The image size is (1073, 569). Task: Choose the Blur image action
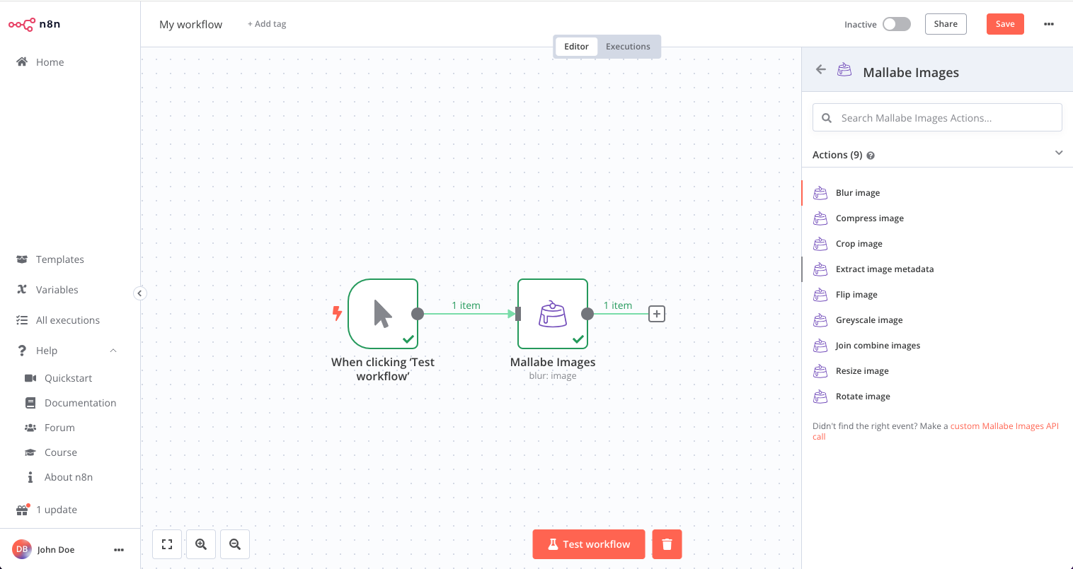[x=937, y=193]
